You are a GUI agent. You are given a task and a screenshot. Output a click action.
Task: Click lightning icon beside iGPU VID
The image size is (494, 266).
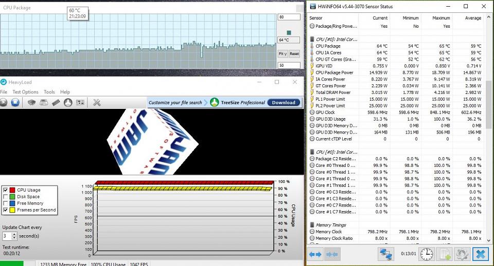point(312,66)
